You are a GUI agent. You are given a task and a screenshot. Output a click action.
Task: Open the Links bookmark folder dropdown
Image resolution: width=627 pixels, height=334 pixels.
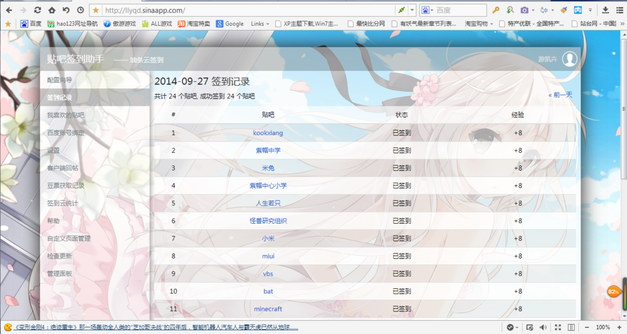(260, 24)
